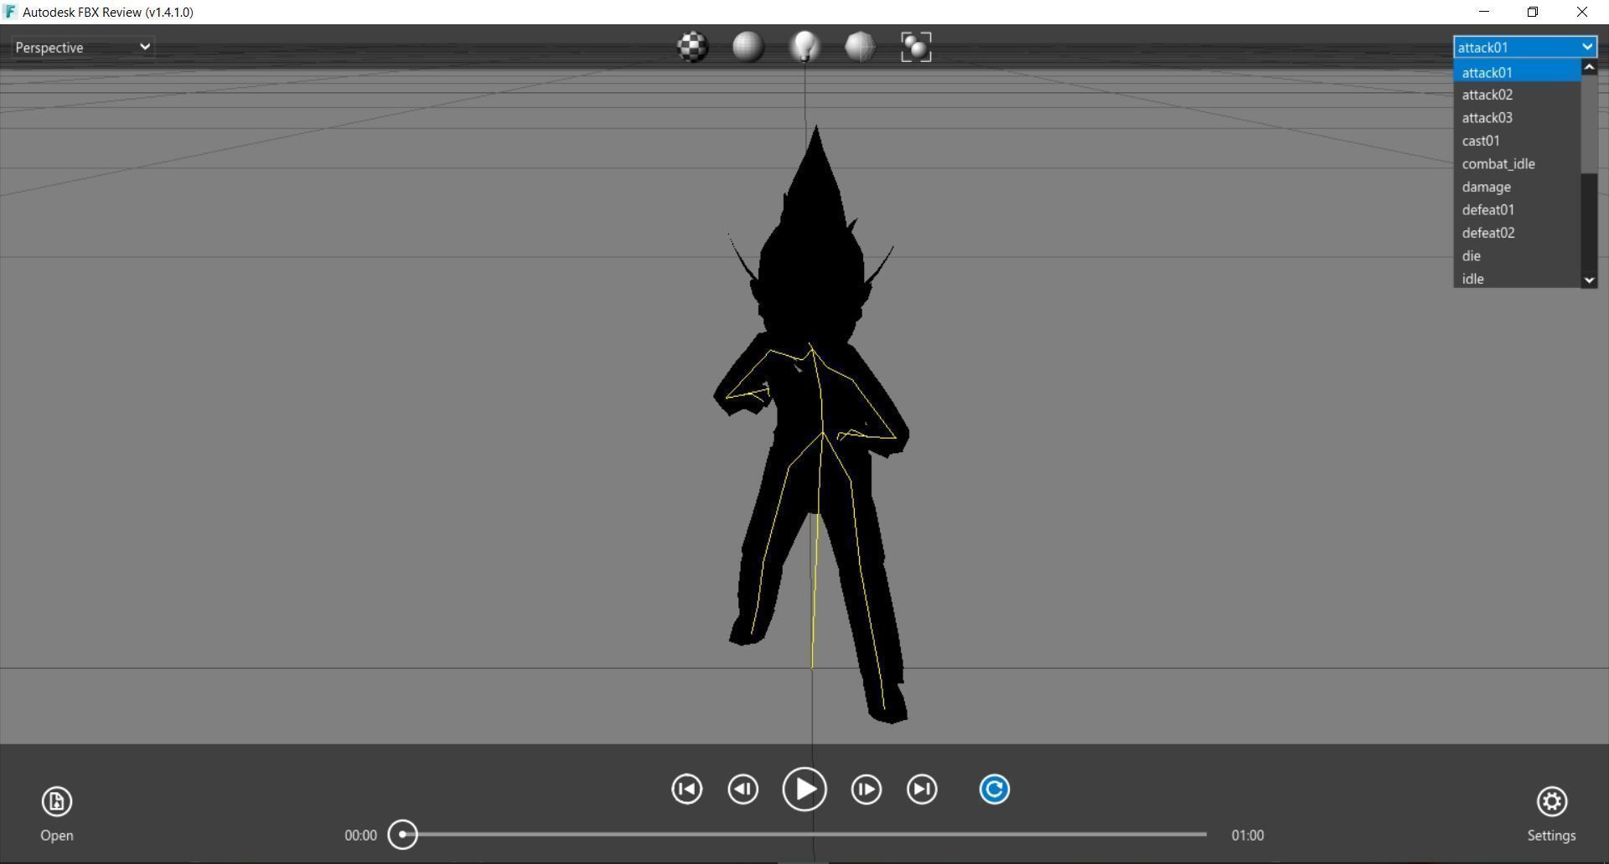Click the take list scrollbar thumb
The height and width of the screenshot is (864, 1609).
(1589, 125)
